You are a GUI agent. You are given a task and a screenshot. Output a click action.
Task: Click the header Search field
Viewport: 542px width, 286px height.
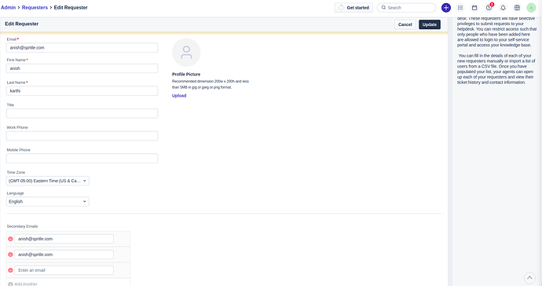pyautogui.click(x=407, y=8)
